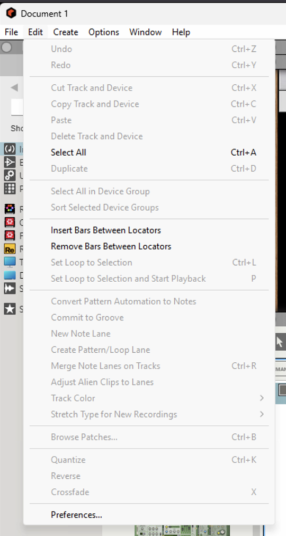Expand the Track Color submenu arrow

tap(262, 398)
